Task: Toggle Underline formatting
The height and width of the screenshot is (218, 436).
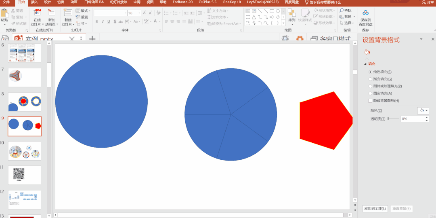Action: point(109,21)
